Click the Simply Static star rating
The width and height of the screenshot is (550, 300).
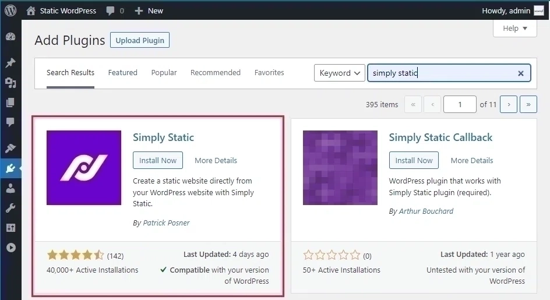[x=76, y=255]
